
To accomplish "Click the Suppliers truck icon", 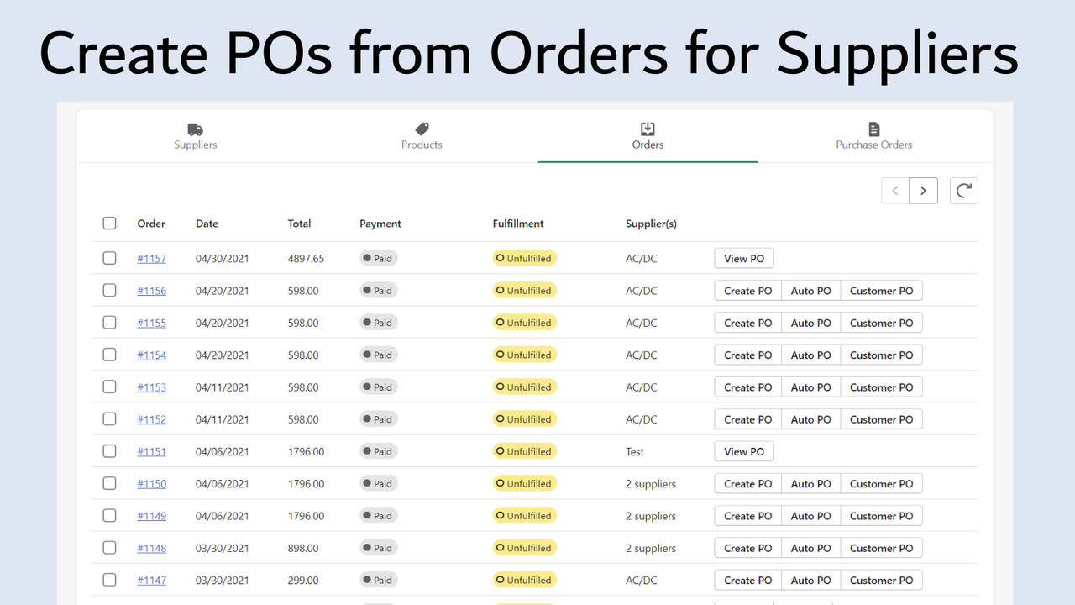I will coord(195,127).
